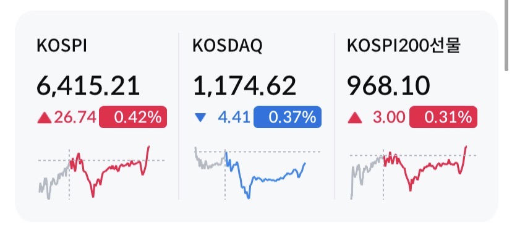The height and width of the screenshot is (230, 512).
Task: Click the KOSPI200선물 red up-triangle icon
Action: (355, 117)
